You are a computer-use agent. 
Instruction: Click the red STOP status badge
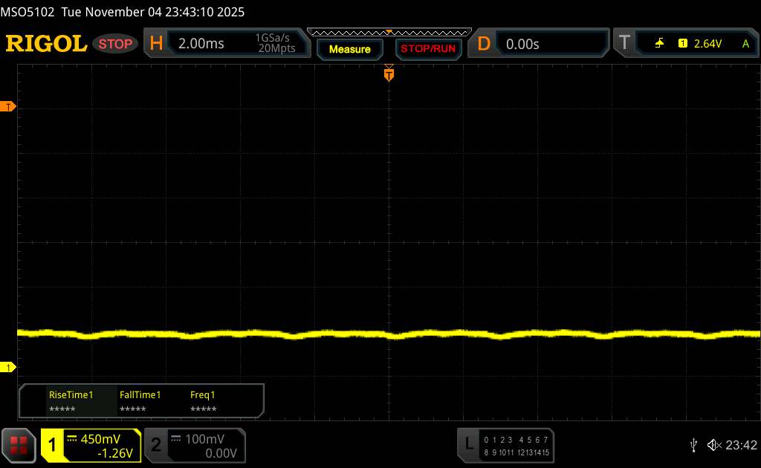(116, 44)
